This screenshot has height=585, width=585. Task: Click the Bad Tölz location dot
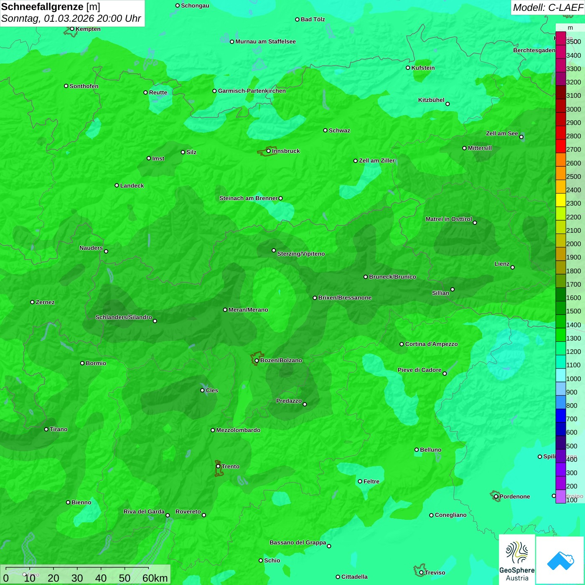[297, 19]
